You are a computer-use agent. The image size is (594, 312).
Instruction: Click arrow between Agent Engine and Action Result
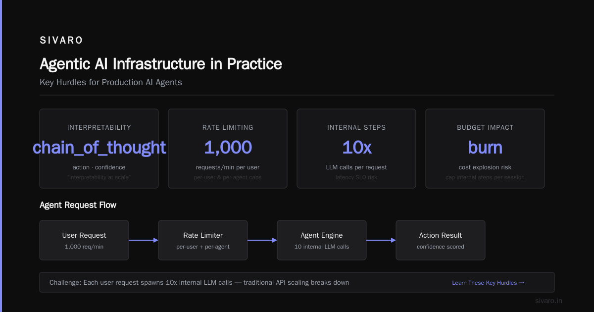[x=381, y=240]
